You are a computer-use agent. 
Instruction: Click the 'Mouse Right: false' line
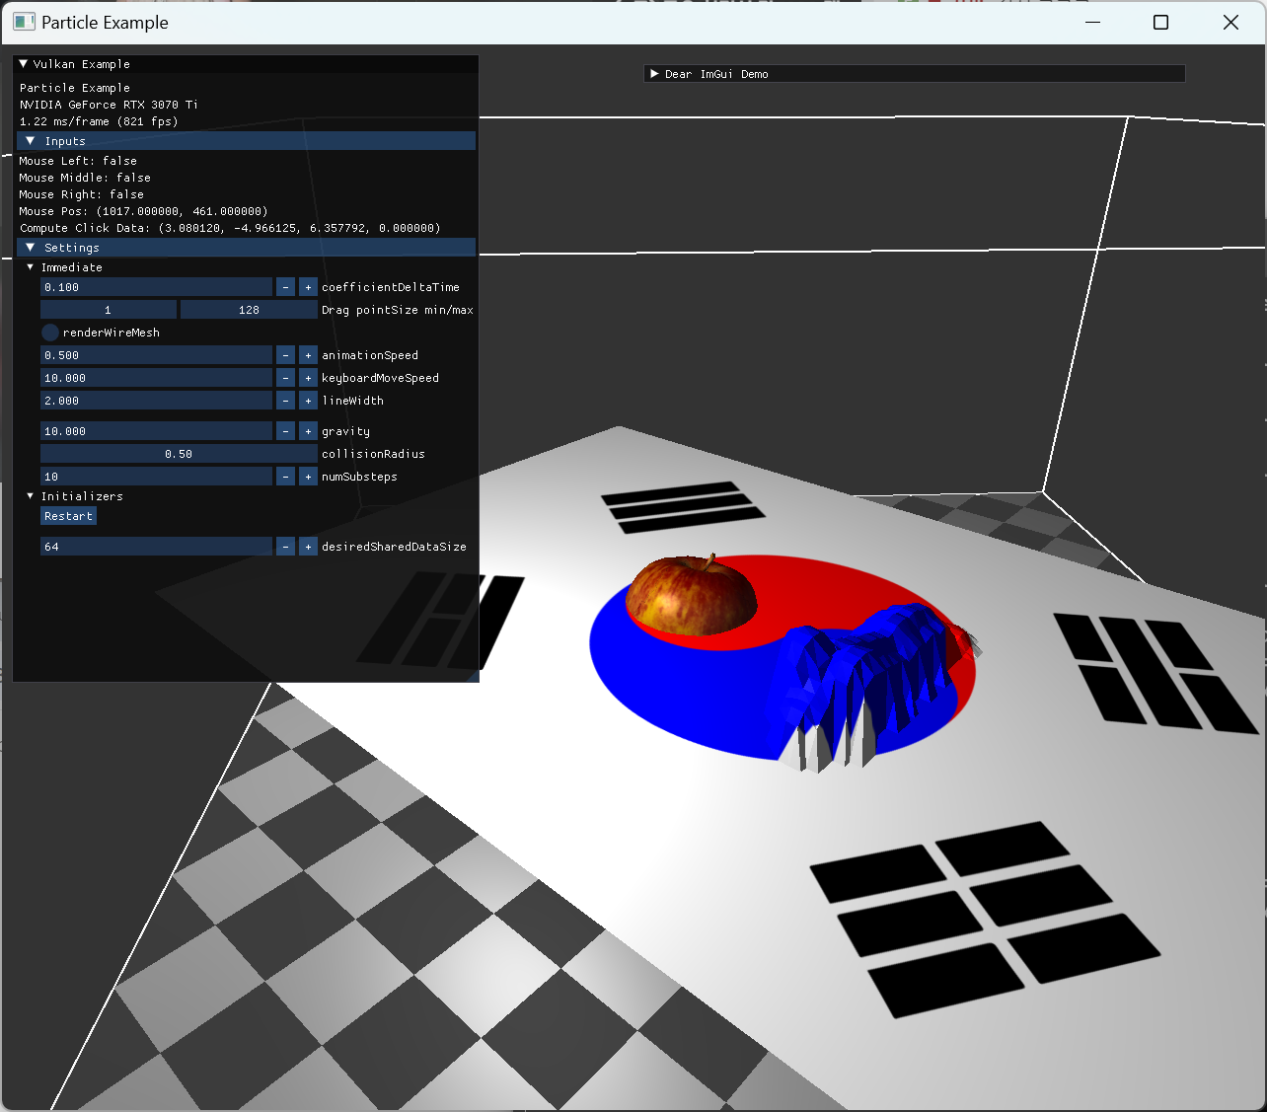pos(82,194)
